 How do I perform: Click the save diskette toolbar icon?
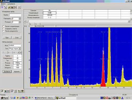point(12,7)
